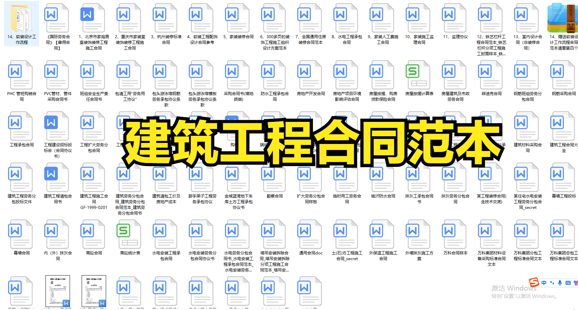Toggle the 中 Chinese input mode icon
This screenshot has width=578, height=310.
click(544, 283)
